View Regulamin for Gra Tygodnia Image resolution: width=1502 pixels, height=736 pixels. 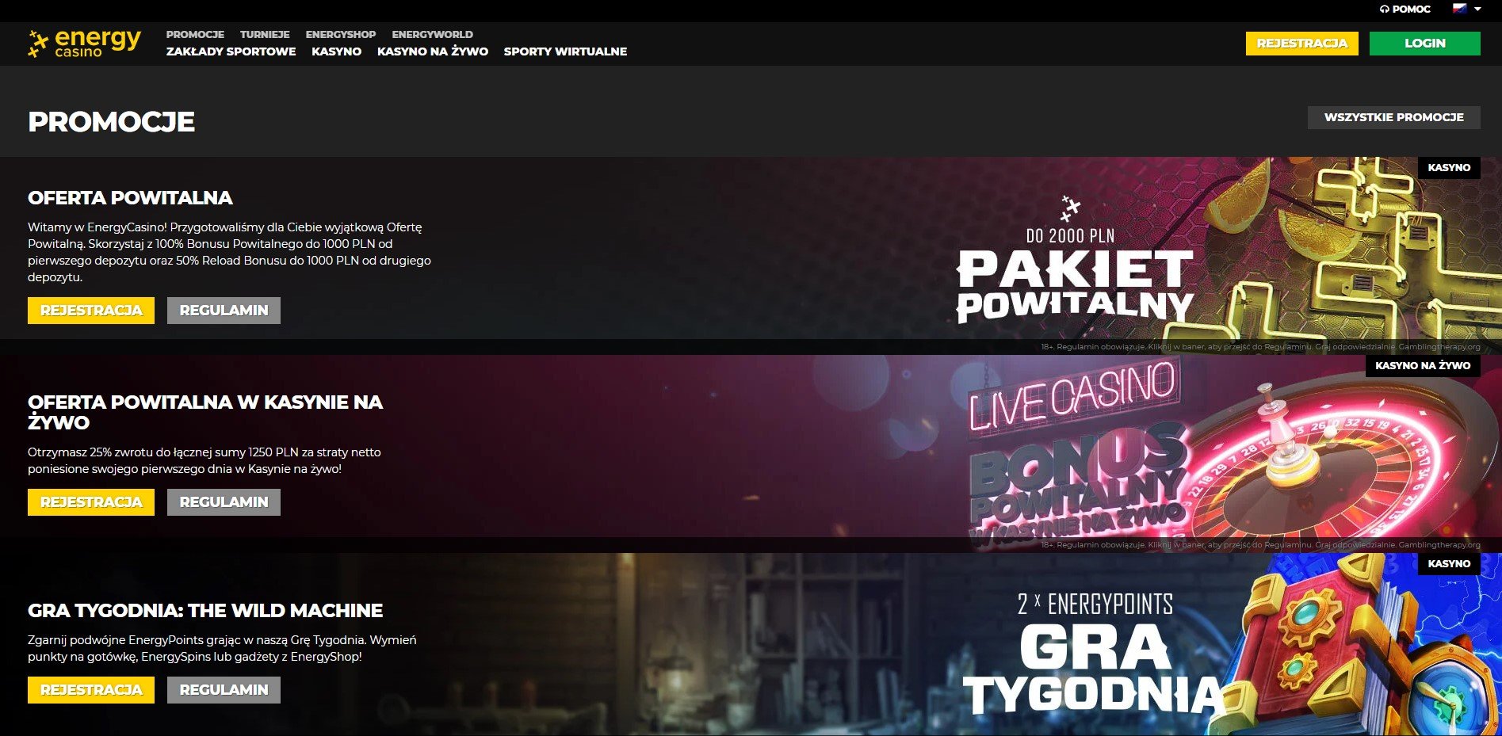point(224,690)
